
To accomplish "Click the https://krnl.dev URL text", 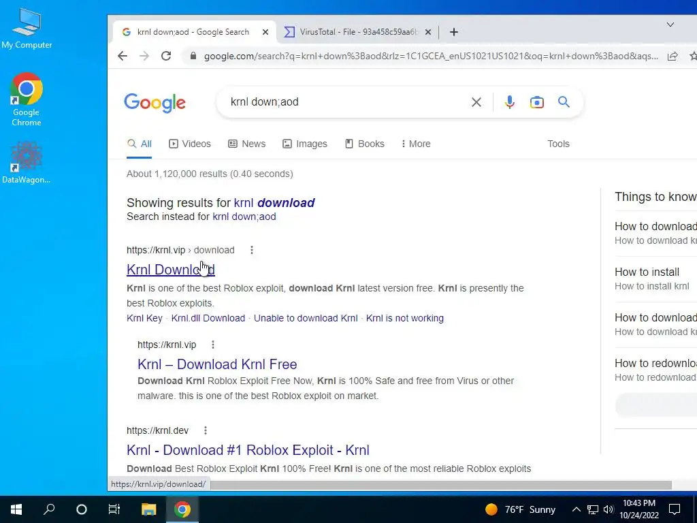I will tap(157, 430).
